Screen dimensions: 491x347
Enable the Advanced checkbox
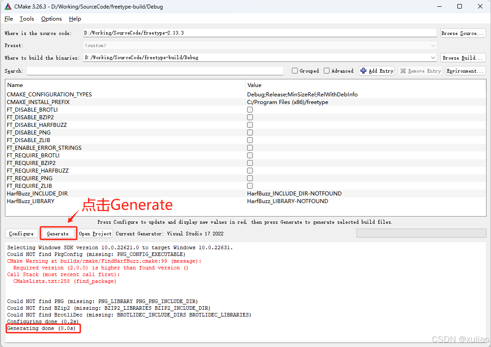(327, 70)
